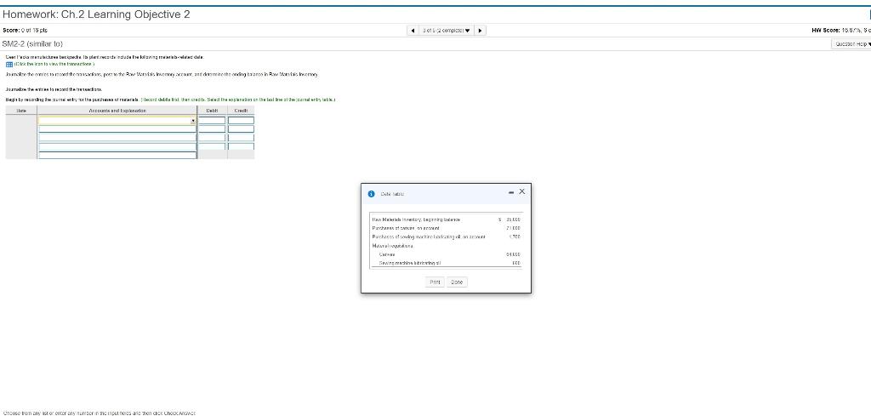Select the third row account field
This screenshot has width=871, height=416.
click(117, 137)
